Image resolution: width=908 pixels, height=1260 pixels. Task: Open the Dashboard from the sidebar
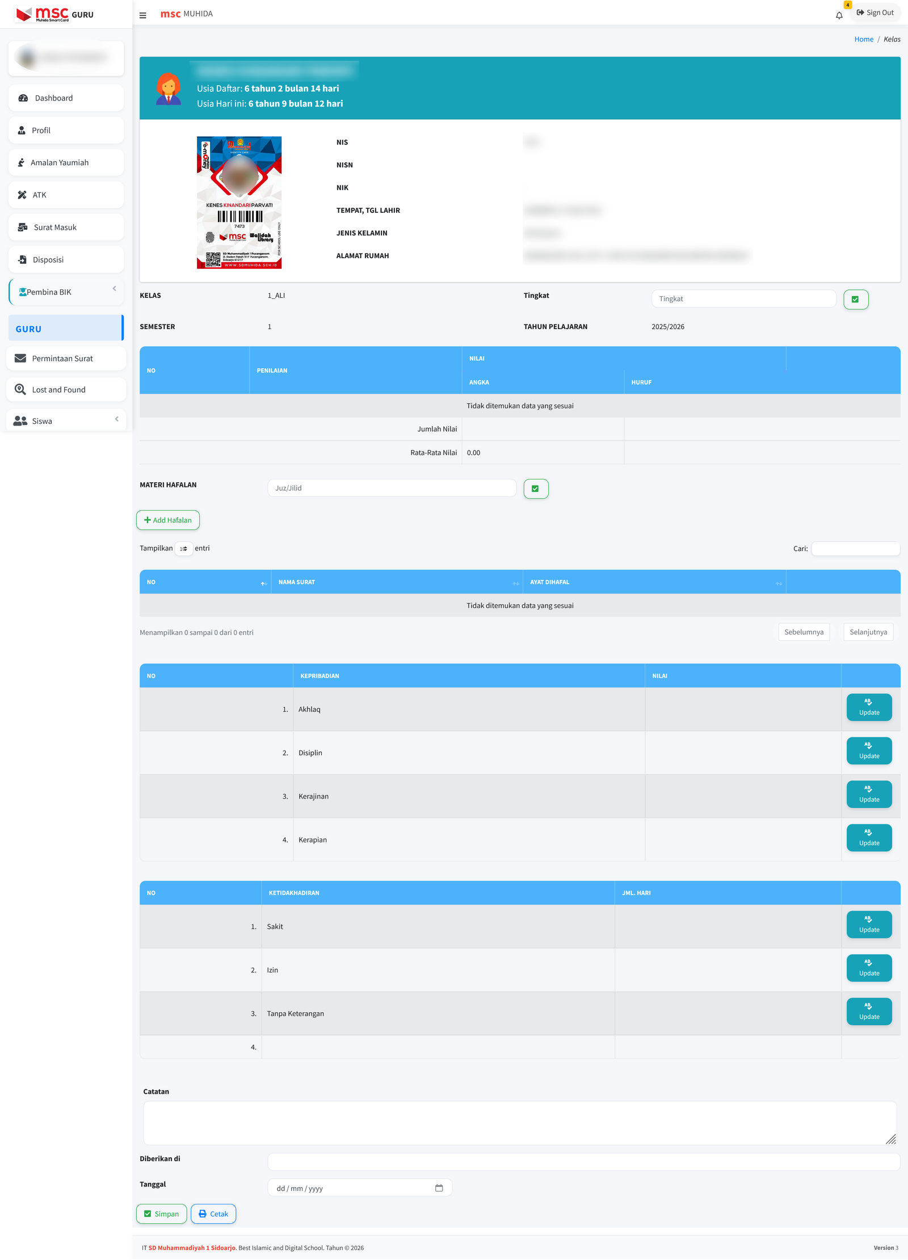point(54,98)
